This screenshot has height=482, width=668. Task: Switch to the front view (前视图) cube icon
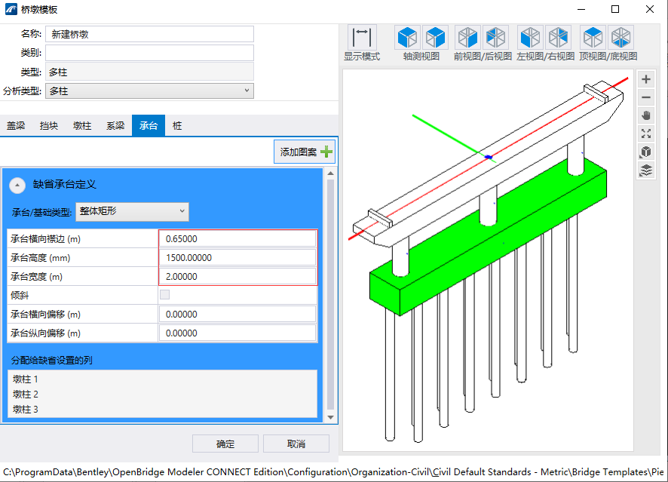(467, 38)
